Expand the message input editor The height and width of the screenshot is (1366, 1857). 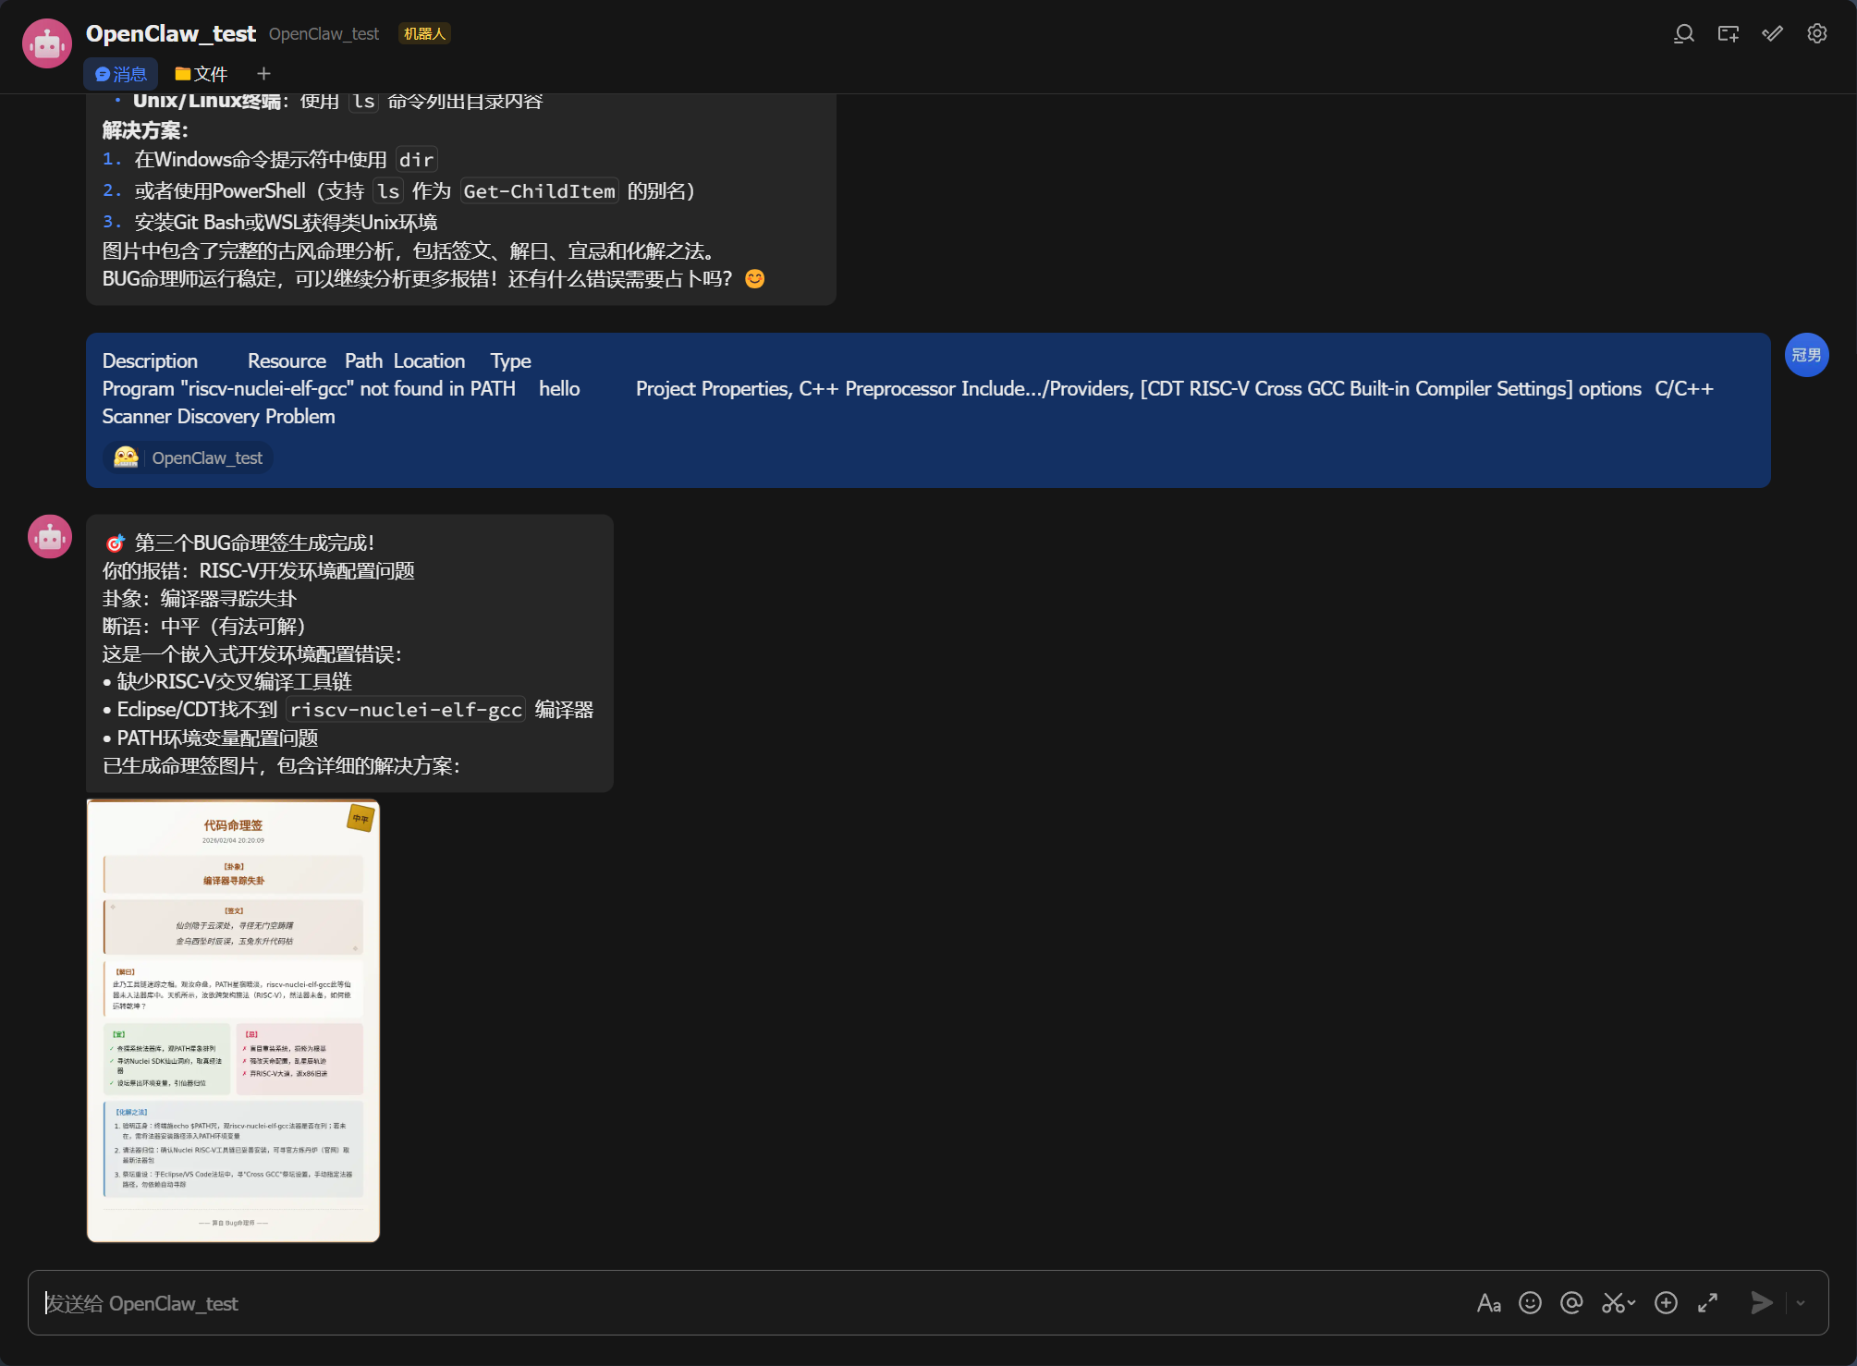click(x=1707, y=1303)
